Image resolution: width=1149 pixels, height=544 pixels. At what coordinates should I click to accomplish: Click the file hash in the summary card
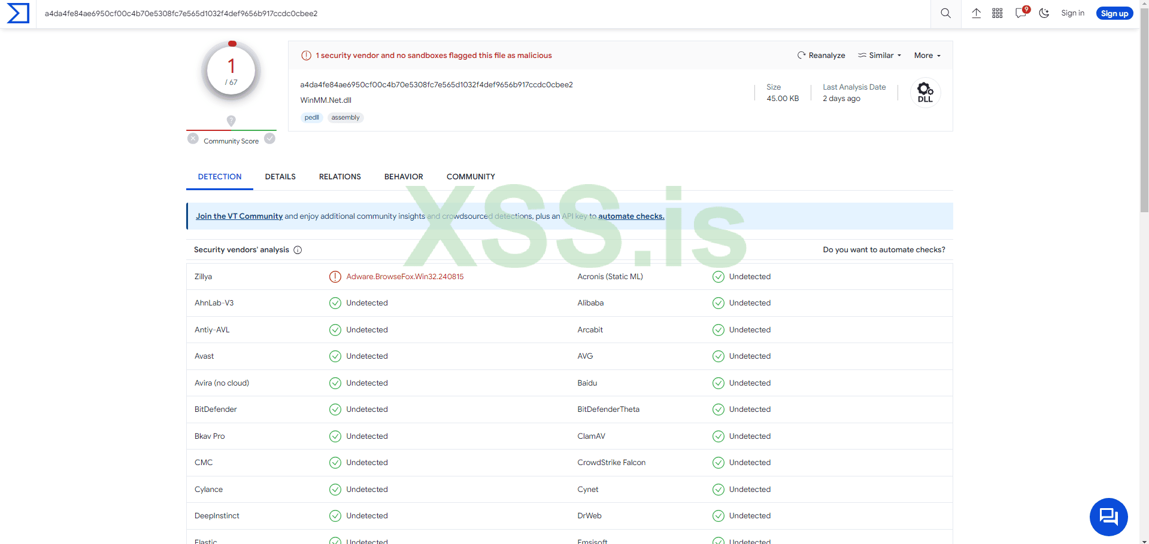pos(436,85)
